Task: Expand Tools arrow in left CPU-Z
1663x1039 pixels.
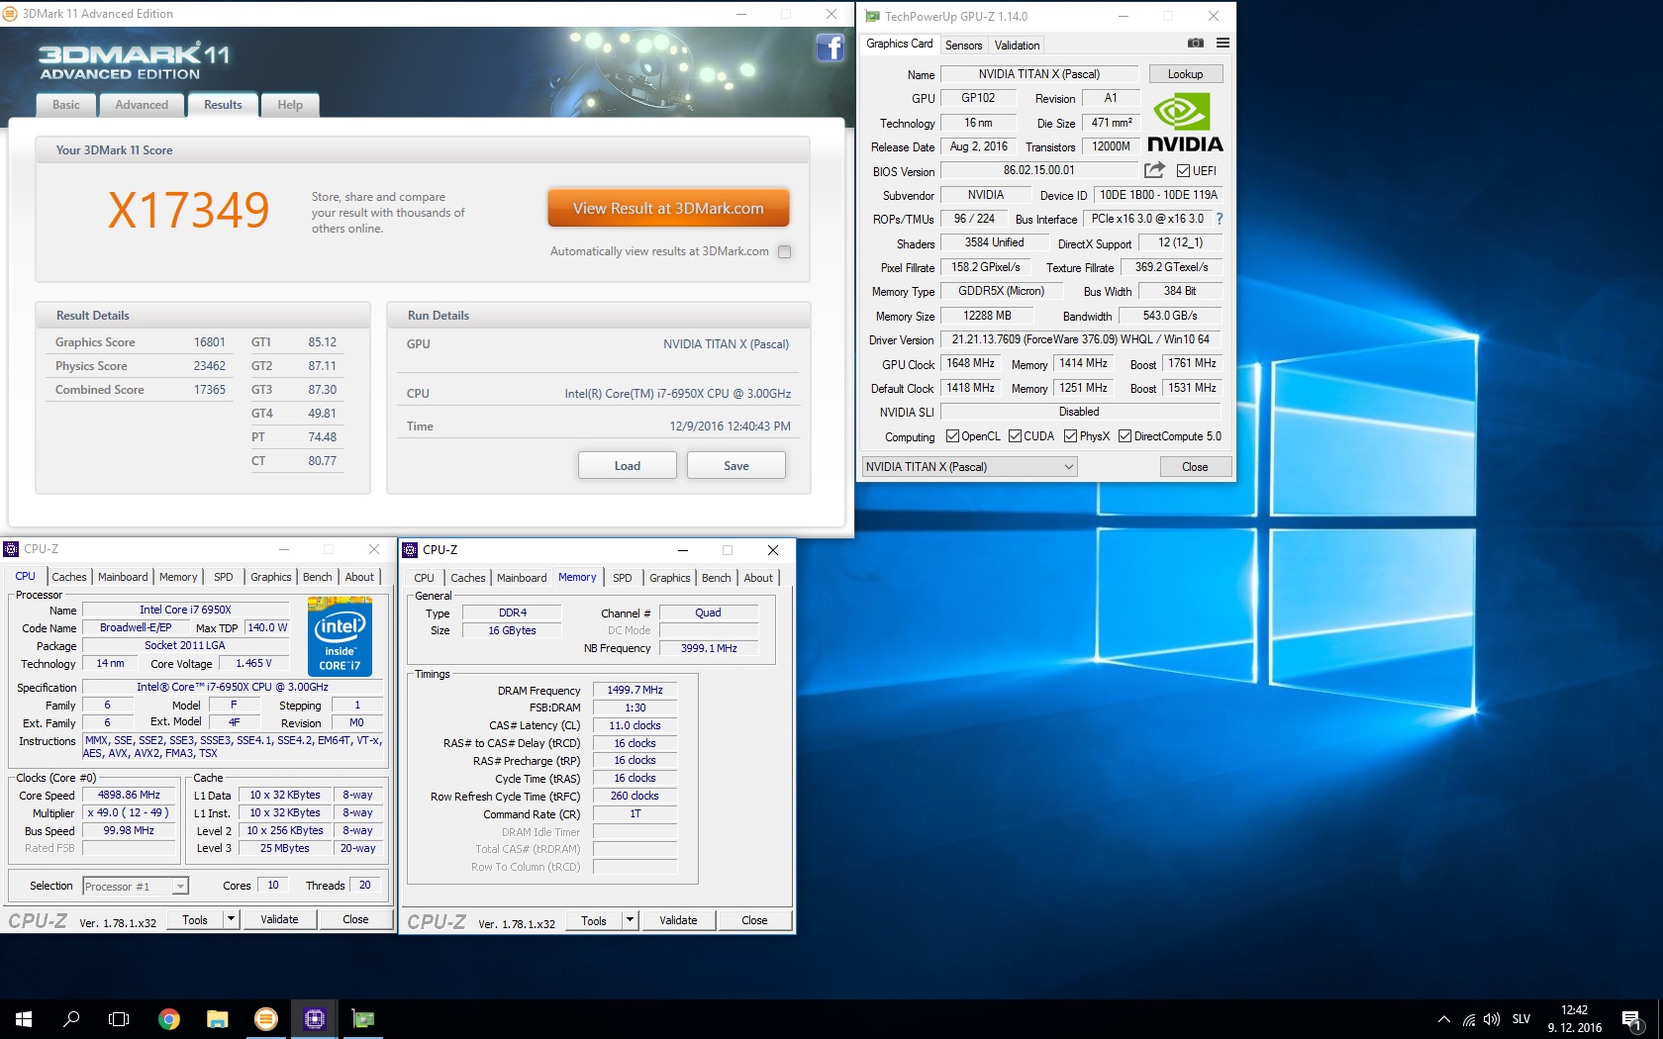Action: click(231, 919)
